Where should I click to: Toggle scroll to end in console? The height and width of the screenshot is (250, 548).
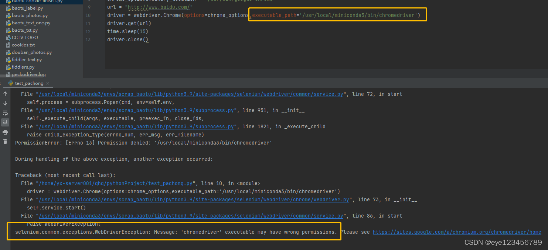5,122
